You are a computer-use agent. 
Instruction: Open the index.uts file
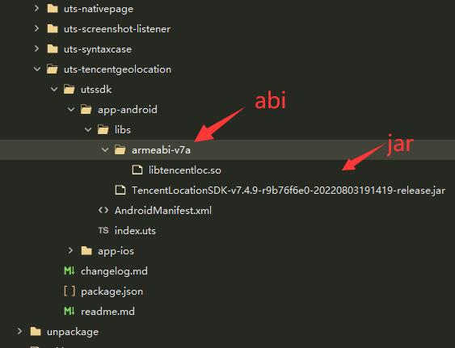135,231
